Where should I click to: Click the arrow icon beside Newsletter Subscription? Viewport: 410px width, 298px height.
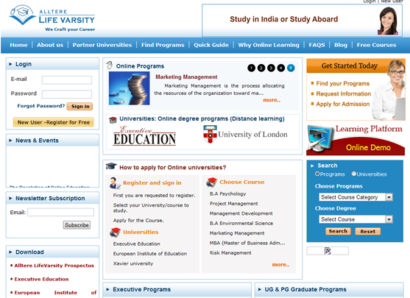(10, 198)
